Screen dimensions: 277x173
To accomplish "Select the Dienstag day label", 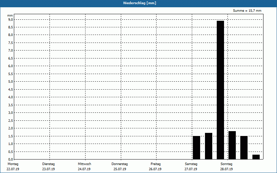I will click(48, 164).
